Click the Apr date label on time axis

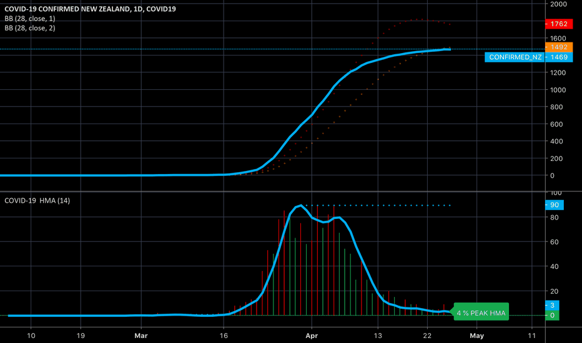[312, 336]
